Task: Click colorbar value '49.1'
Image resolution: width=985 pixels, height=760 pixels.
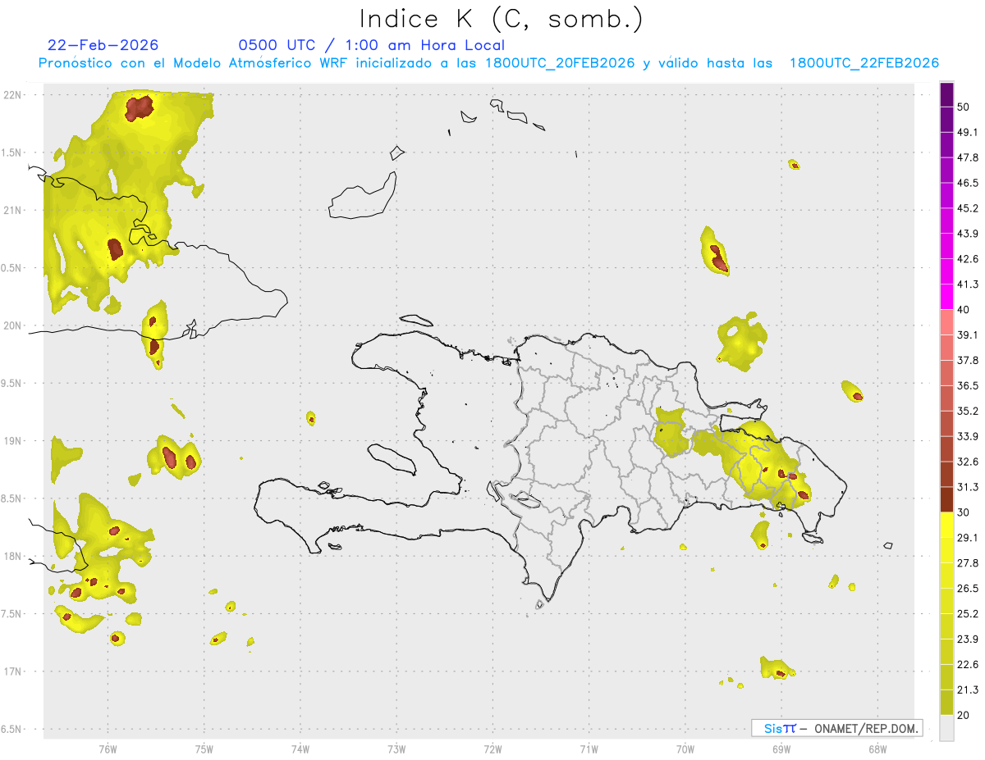Action: click(x=968, y=132)
